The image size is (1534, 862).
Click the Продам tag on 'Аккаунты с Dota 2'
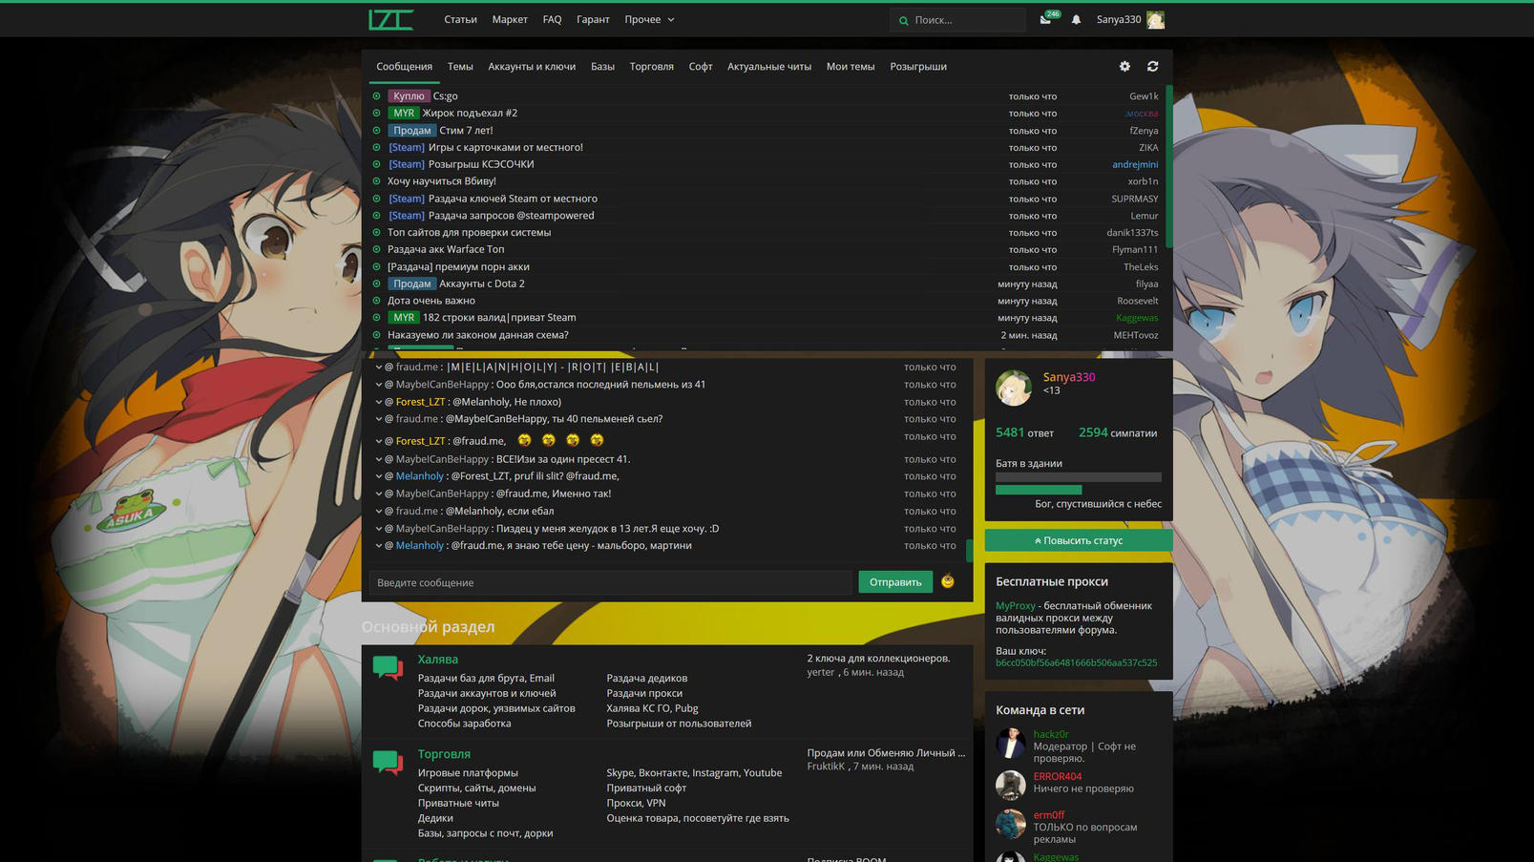pos(411,284)
